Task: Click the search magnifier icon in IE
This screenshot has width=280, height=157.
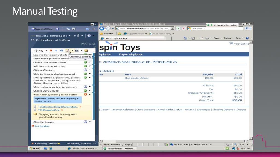Action: coord(246,28)
